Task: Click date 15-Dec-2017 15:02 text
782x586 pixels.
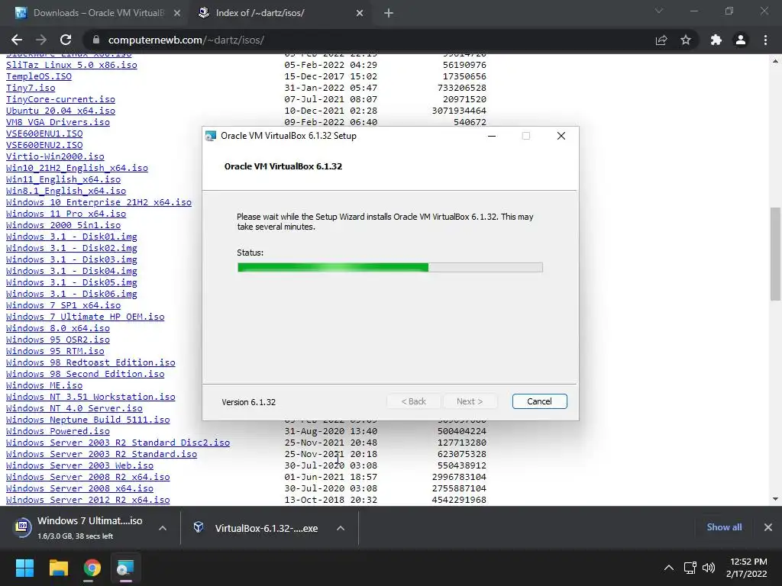Action: click(331, 76)
